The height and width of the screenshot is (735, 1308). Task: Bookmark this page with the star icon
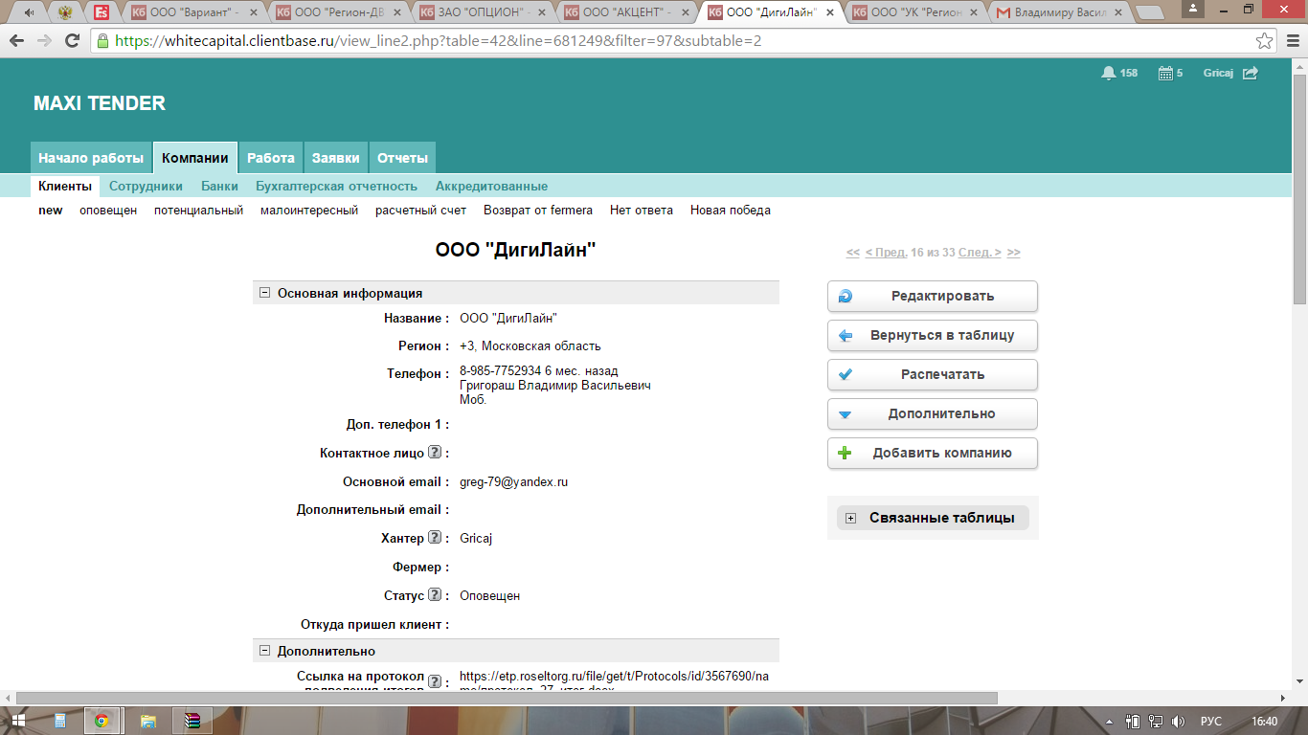(x=1265, y=41)
